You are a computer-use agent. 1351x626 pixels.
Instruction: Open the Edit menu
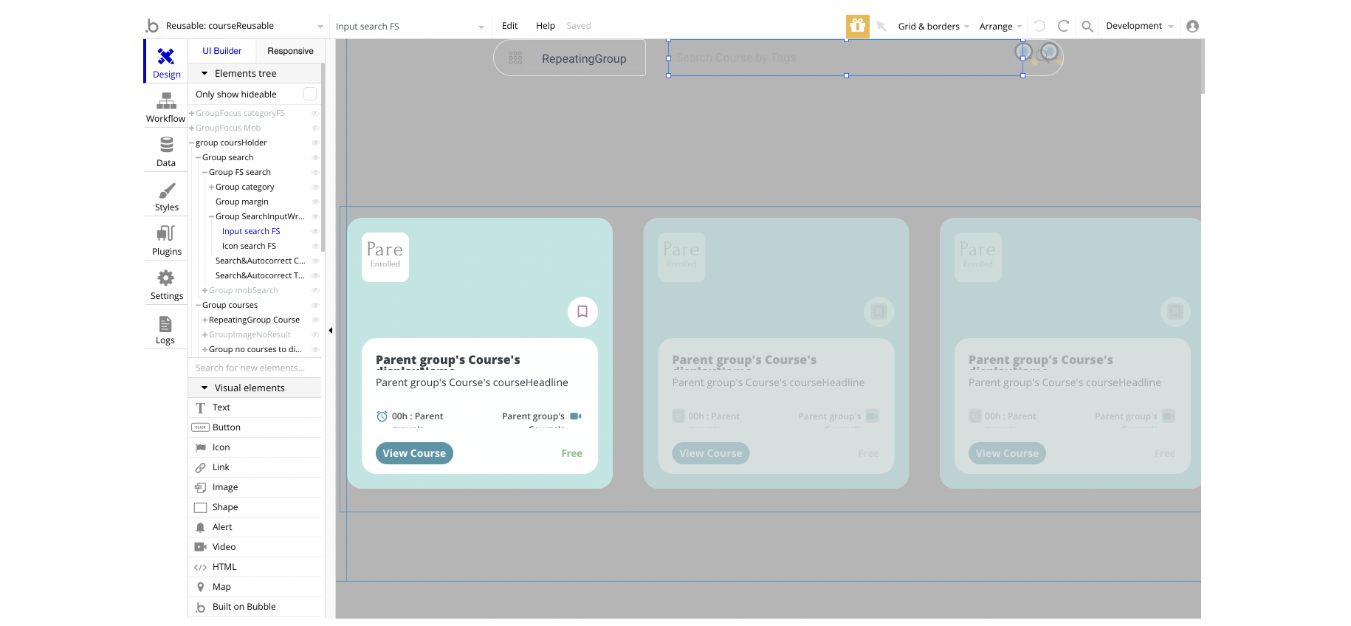click(x=509, y=26)
